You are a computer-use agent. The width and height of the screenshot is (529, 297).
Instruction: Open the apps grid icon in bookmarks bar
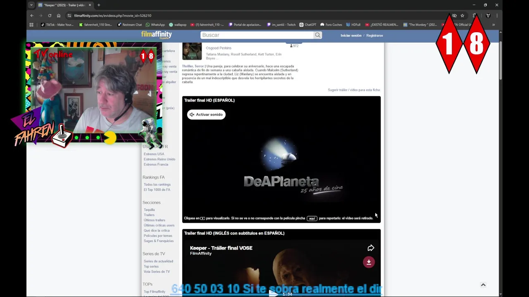[x=31, y=25]
